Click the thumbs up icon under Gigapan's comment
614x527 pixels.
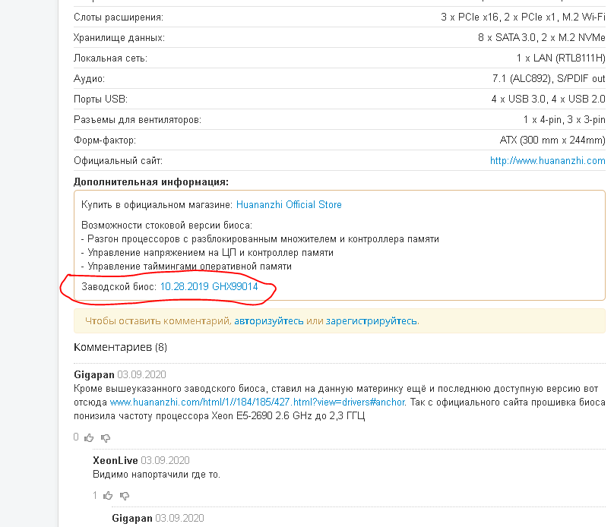pyautogui.click(x=87, y=437)
